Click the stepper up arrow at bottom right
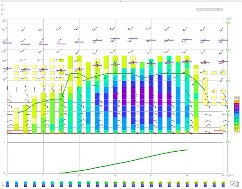 coord(237,183)
